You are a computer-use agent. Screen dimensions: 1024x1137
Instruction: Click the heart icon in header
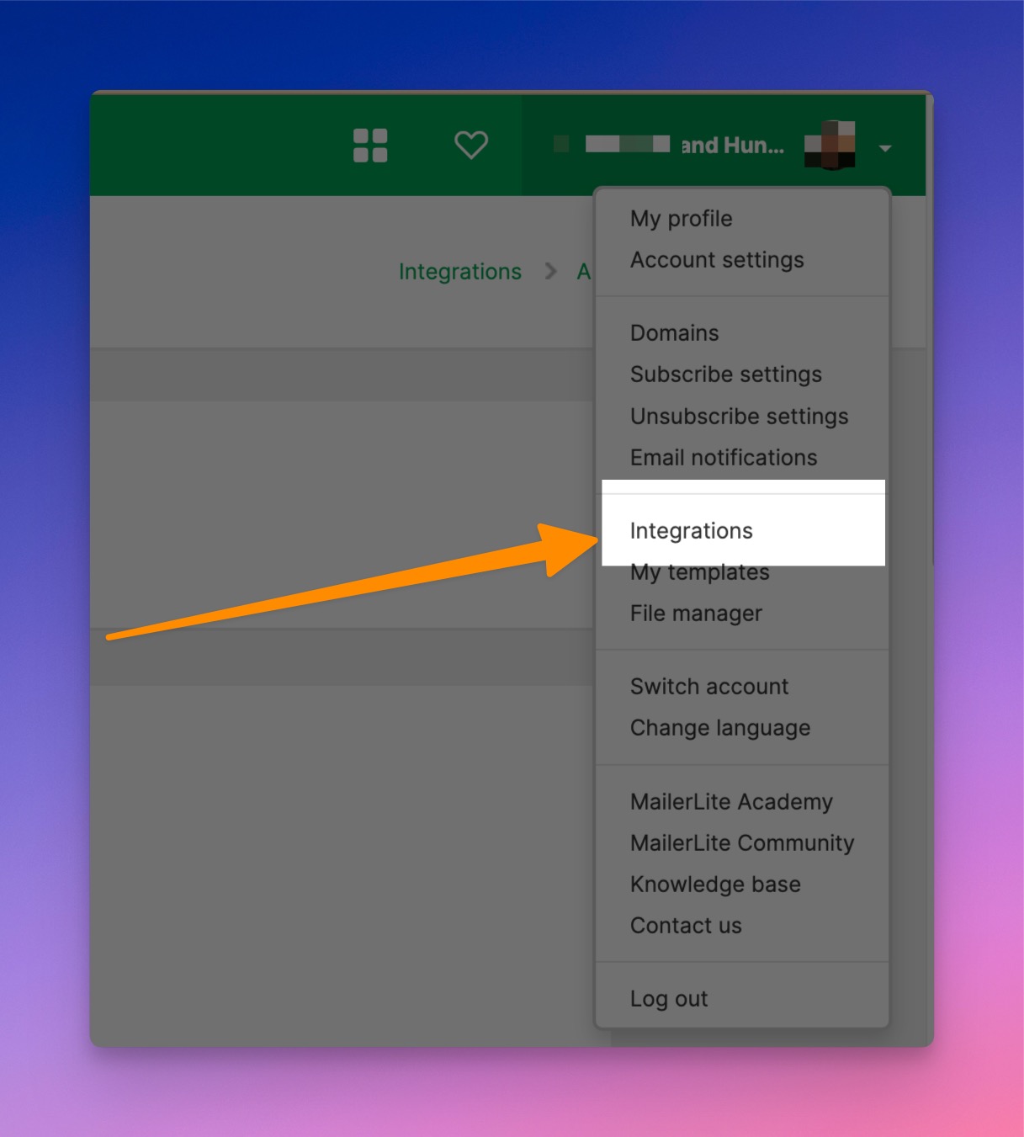(x=471, y=145)
